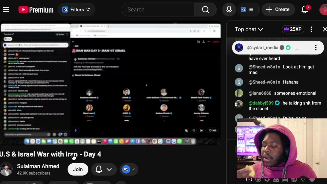Screen dimensions: 327x184
Task: Open the Create button
Action: 278,9
